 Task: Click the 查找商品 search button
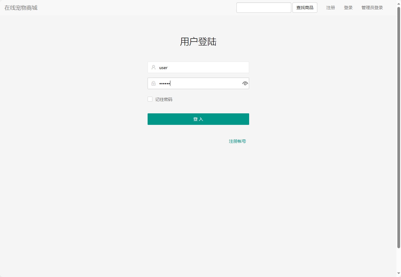pos(305,8)
